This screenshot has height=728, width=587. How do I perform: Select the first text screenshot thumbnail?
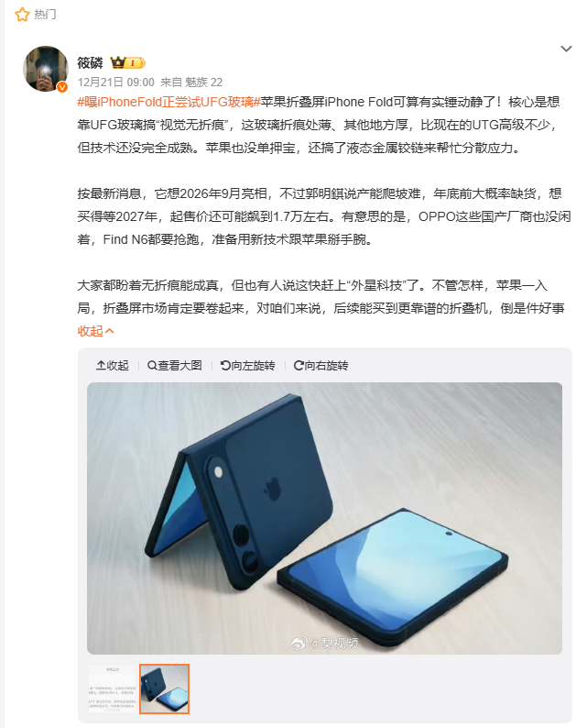point(113,689)
